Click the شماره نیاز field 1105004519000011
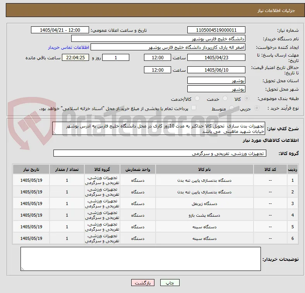Image resolution: width=305 pixels, height=293 pixels. pyautogui.click(x=216, y=30)
